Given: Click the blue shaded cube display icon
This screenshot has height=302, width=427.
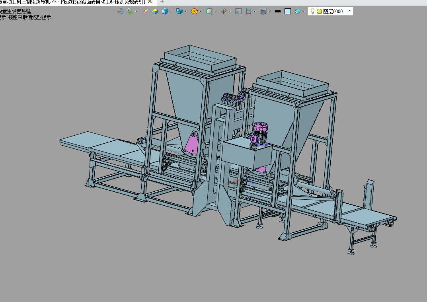Looking at the screenshot, I should pyautogui.click(x=165, y=11).
